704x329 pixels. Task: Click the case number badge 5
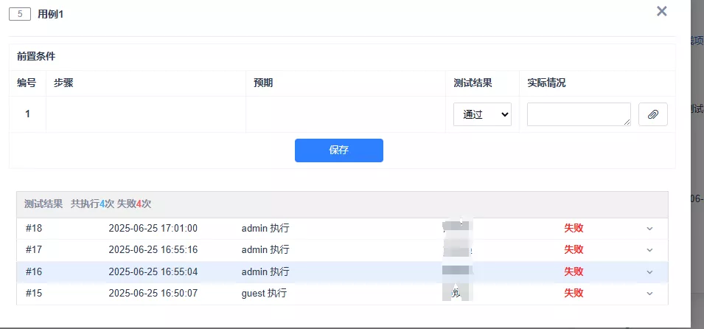(x=19, y=14)
